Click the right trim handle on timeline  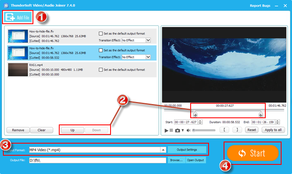click(x=261, y=114)
